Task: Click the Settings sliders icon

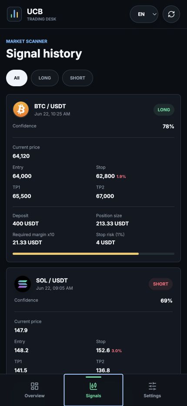Action: tap(152, 386)
